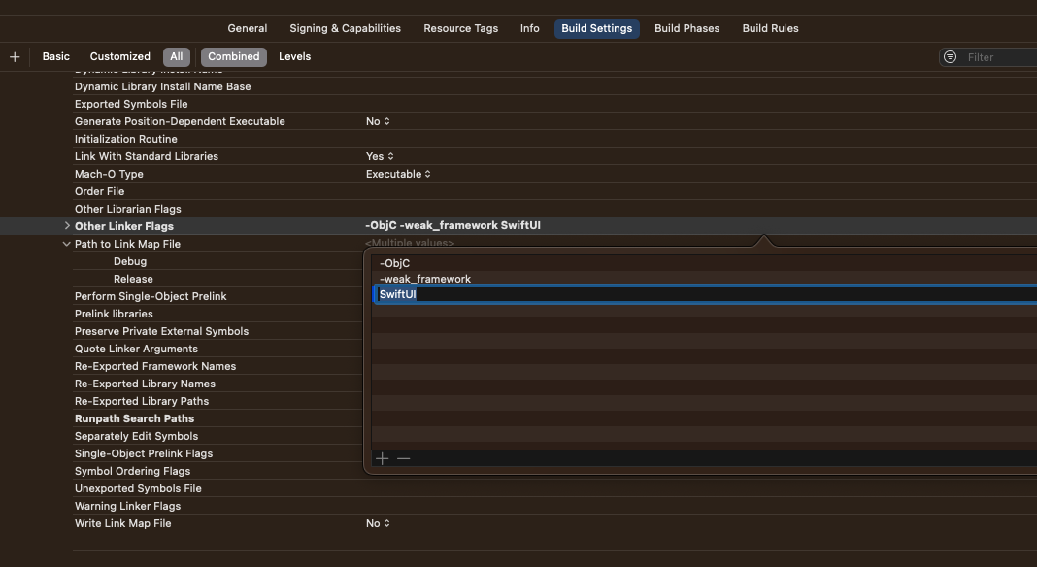Expand the Other Linker Flags row

[67, 226]
